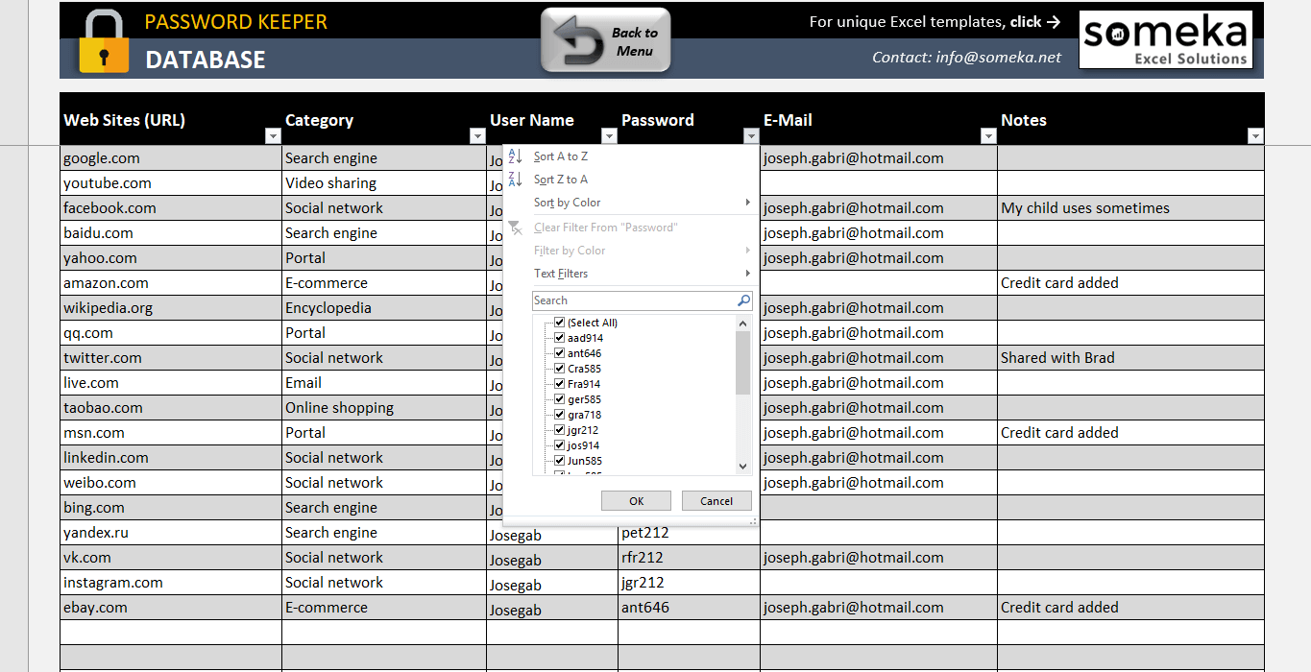Screen dimensions: 1311x672
Task: Confirm the filter with OK
Action: point(636,501)
